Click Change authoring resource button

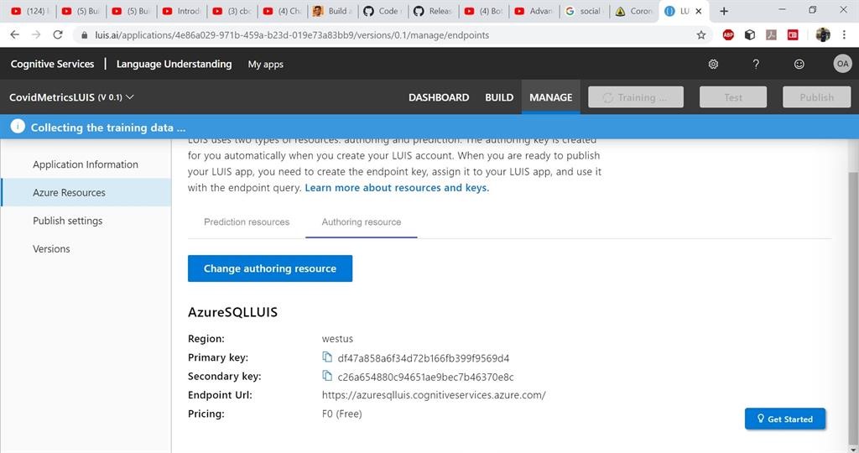click(270, 268)
